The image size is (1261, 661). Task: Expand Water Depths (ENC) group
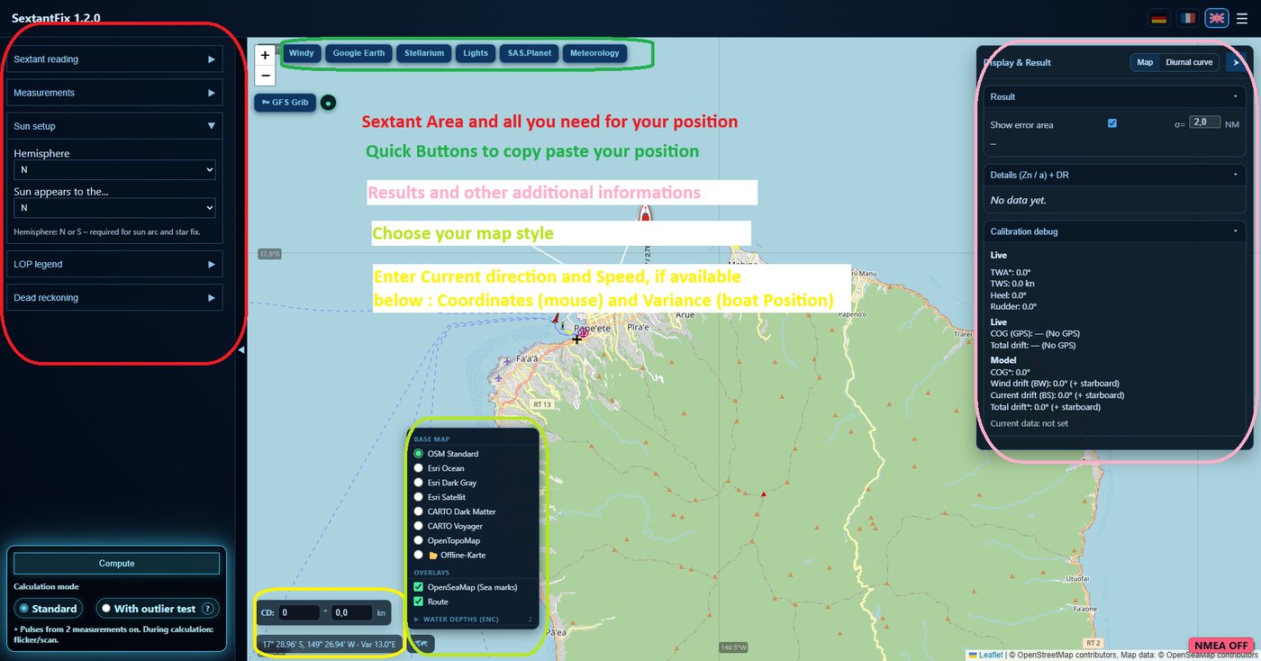[474, 620]
